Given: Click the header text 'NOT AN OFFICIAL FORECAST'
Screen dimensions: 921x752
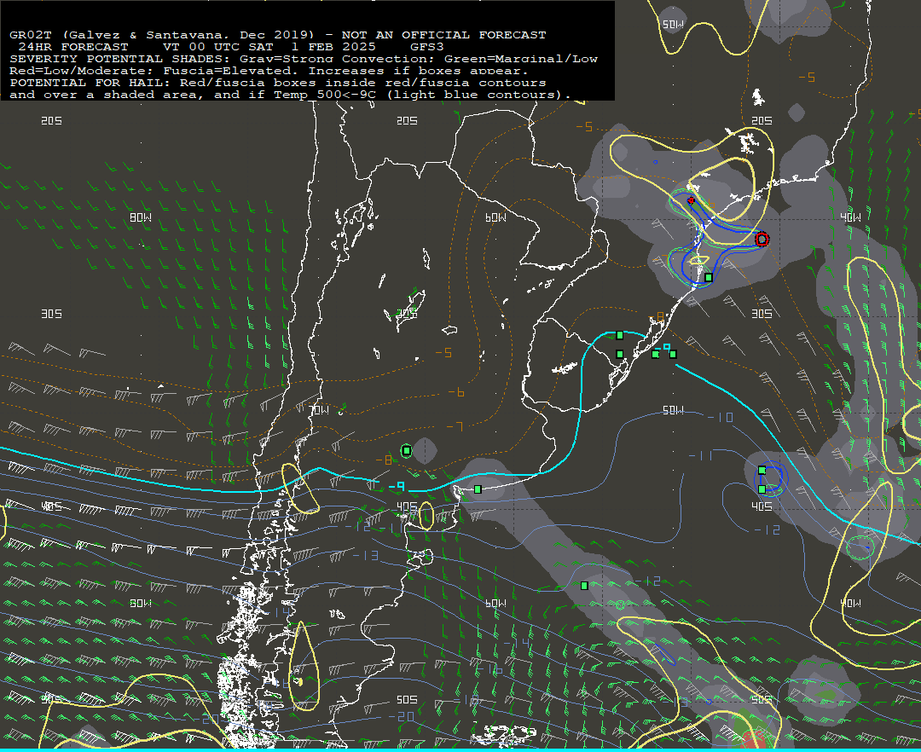Looking at the screenshot, I should pyautogui.click(x=444, y=35).
